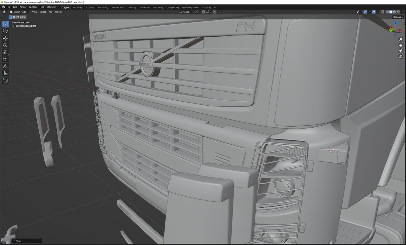Click the blue Z axis gizmo
Viewport: 406px width, 245px height.
(396, 23)
